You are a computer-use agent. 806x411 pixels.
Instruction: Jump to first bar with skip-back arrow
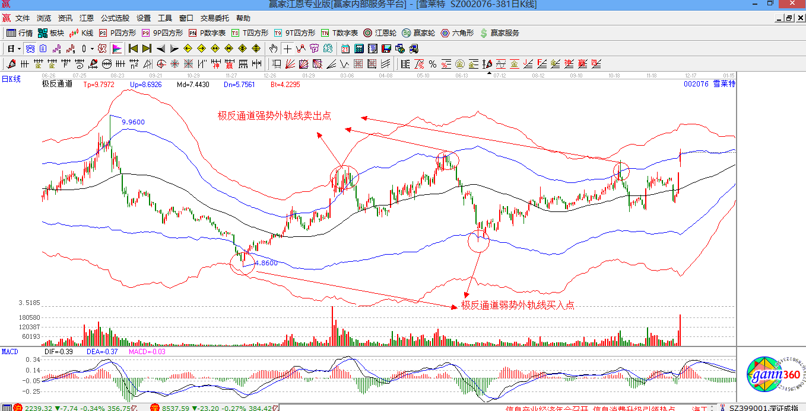[133, 49]
